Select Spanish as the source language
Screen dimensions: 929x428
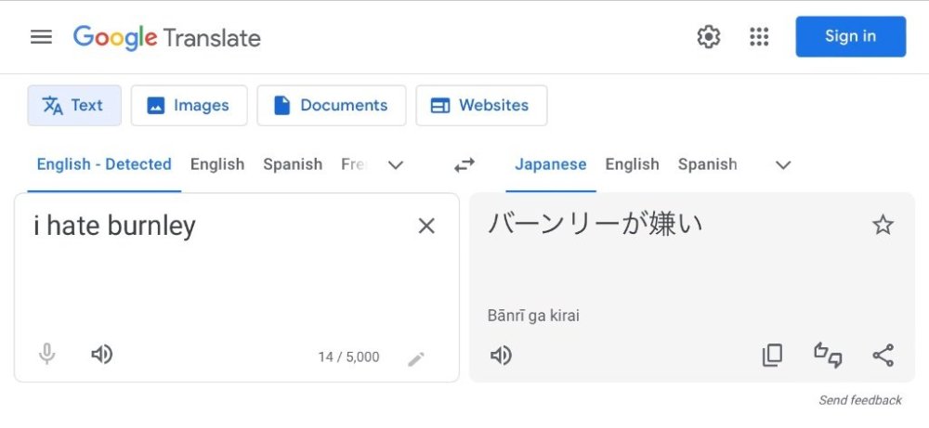293,164
